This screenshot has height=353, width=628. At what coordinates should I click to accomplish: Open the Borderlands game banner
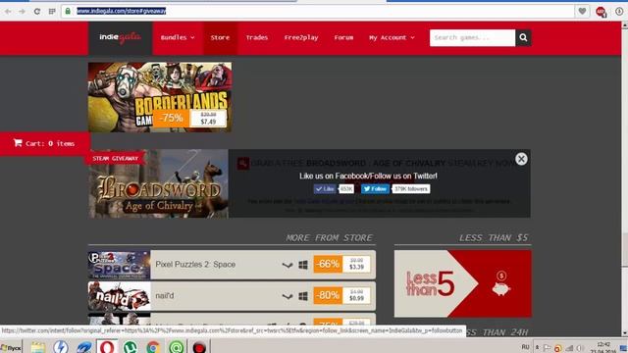pos(160,97)
